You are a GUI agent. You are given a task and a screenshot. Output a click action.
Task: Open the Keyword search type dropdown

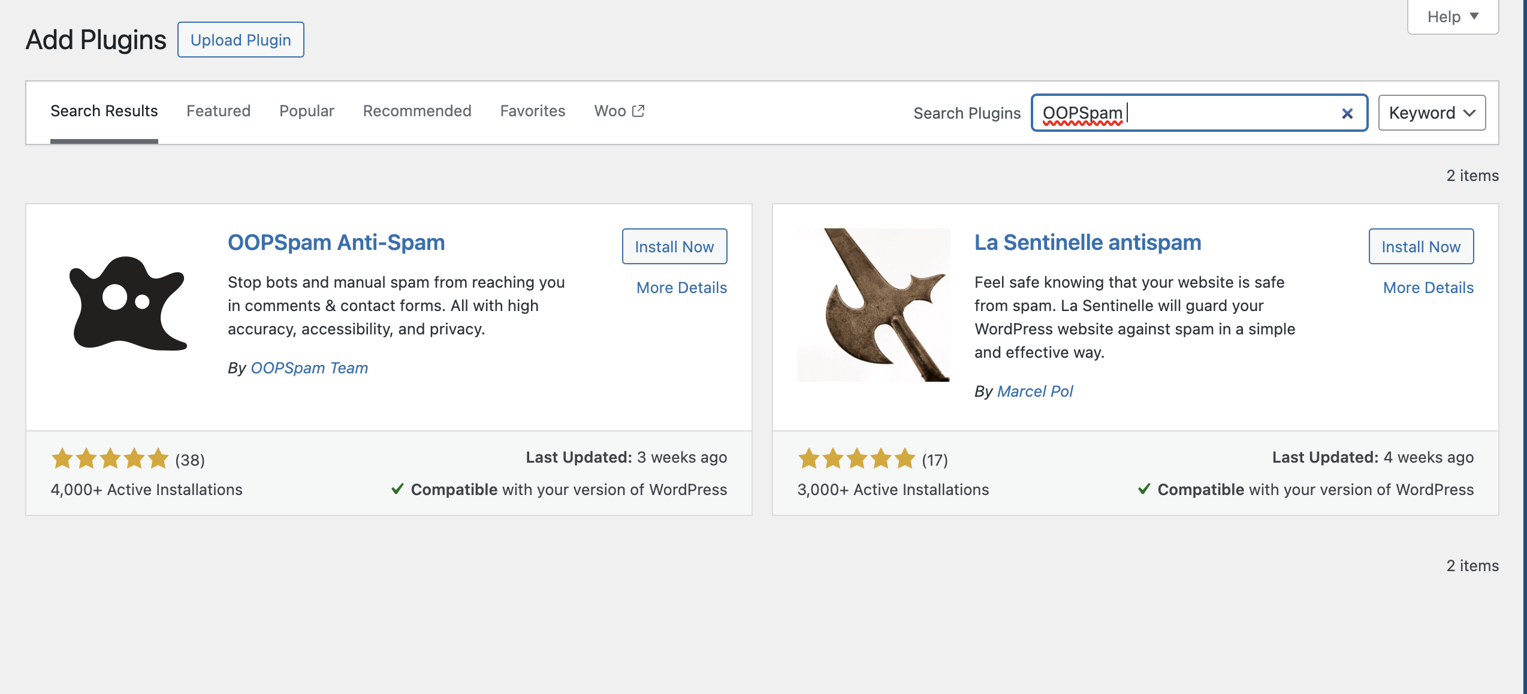[1431, 112]
